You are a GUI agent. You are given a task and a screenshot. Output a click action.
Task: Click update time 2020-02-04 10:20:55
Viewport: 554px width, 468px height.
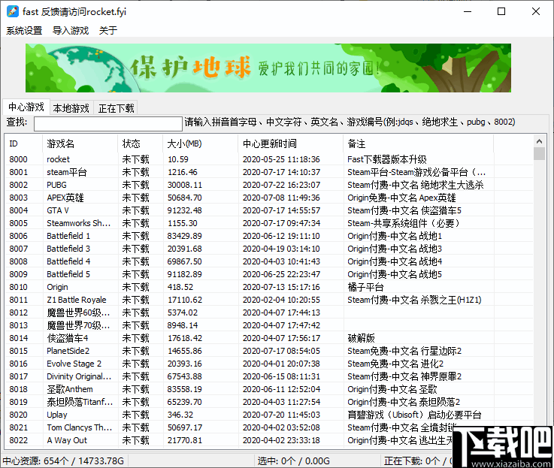[x=281, y=300]
